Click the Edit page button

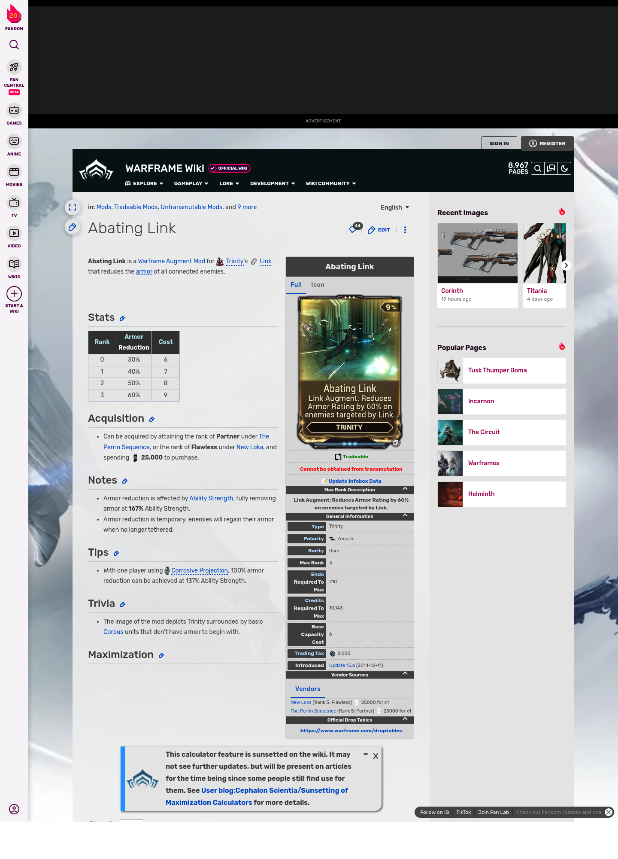pyautogui.click(x=379, y=230)
